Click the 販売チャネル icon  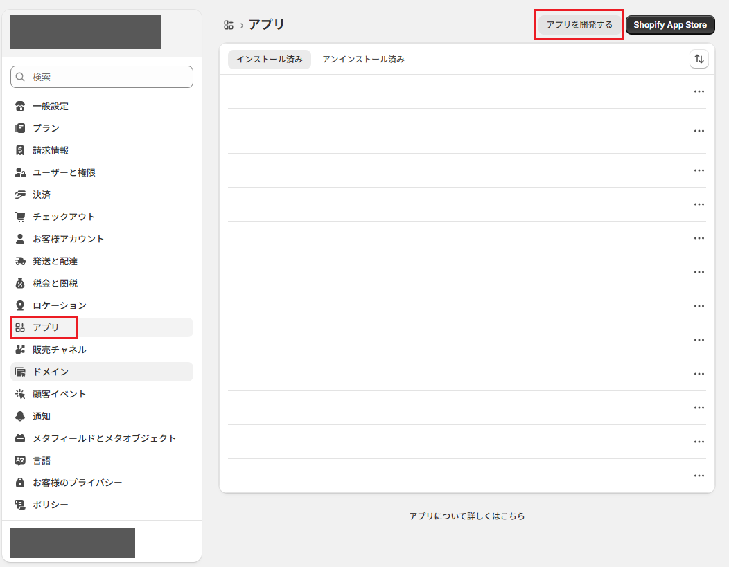point(20,350)
